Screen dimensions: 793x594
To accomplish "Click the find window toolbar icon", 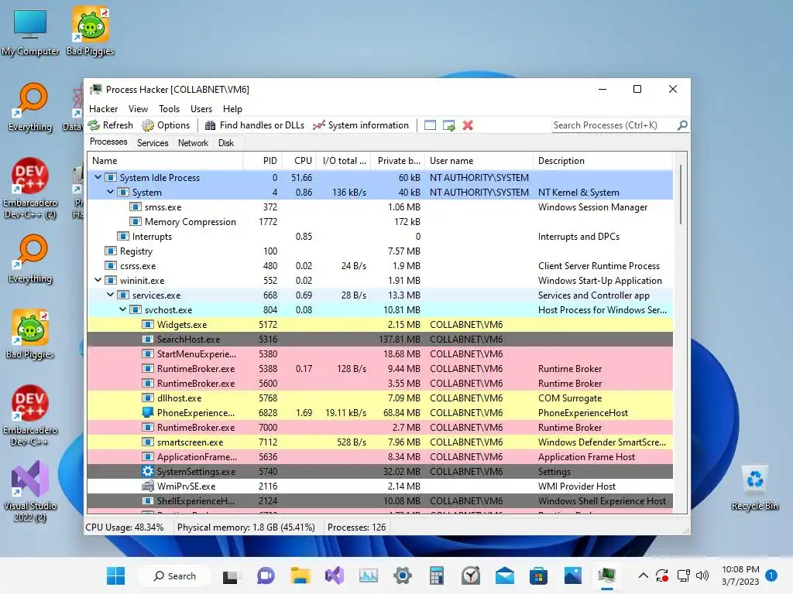I will click(430, 125).
